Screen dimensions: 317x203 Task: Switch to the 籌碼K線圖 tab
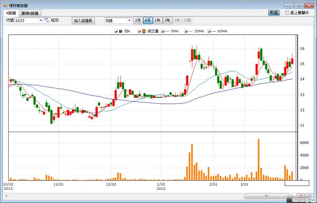tap(30, 14)
